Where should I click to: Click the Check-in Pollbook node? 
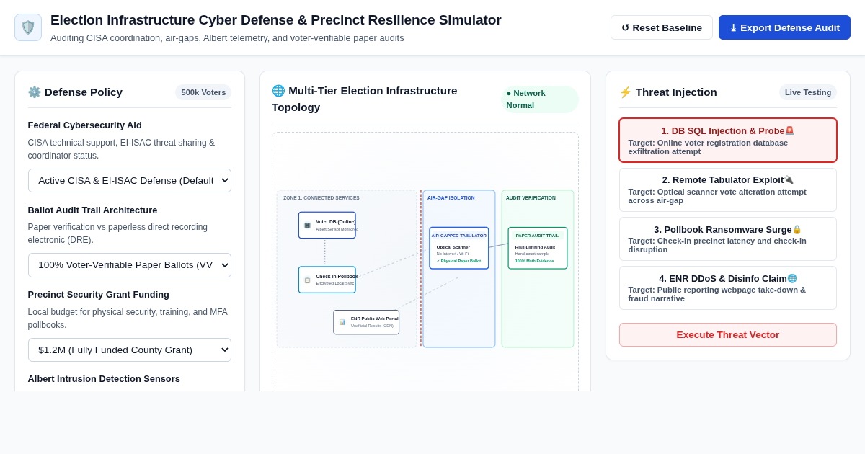point(327,280)
